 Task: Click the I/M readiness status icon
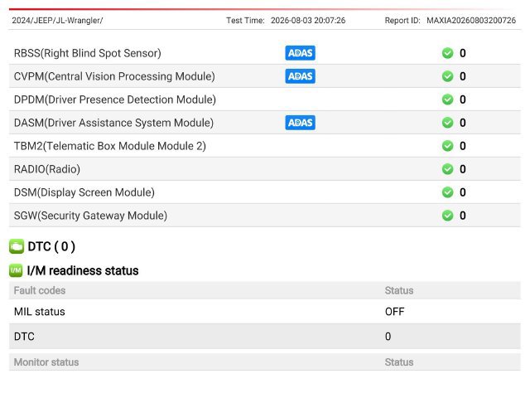pyautogui.click(x=16, y=270)
